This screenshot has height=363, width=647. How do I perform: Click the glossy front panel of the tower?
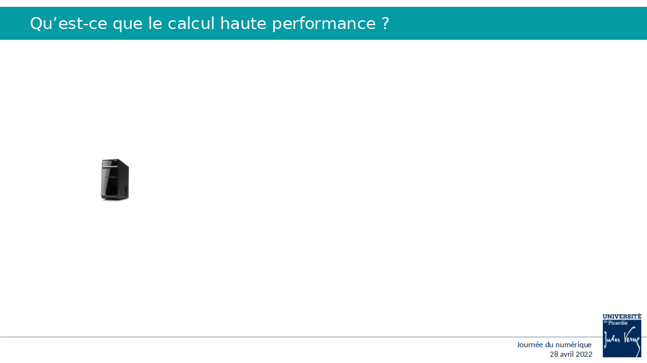click(111, 183)
